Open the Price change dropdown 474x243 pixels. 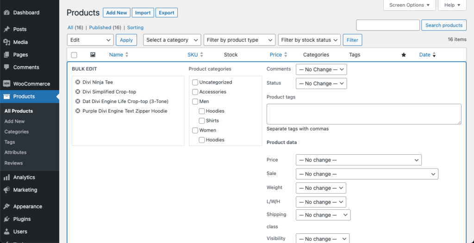tap(359, 160)
